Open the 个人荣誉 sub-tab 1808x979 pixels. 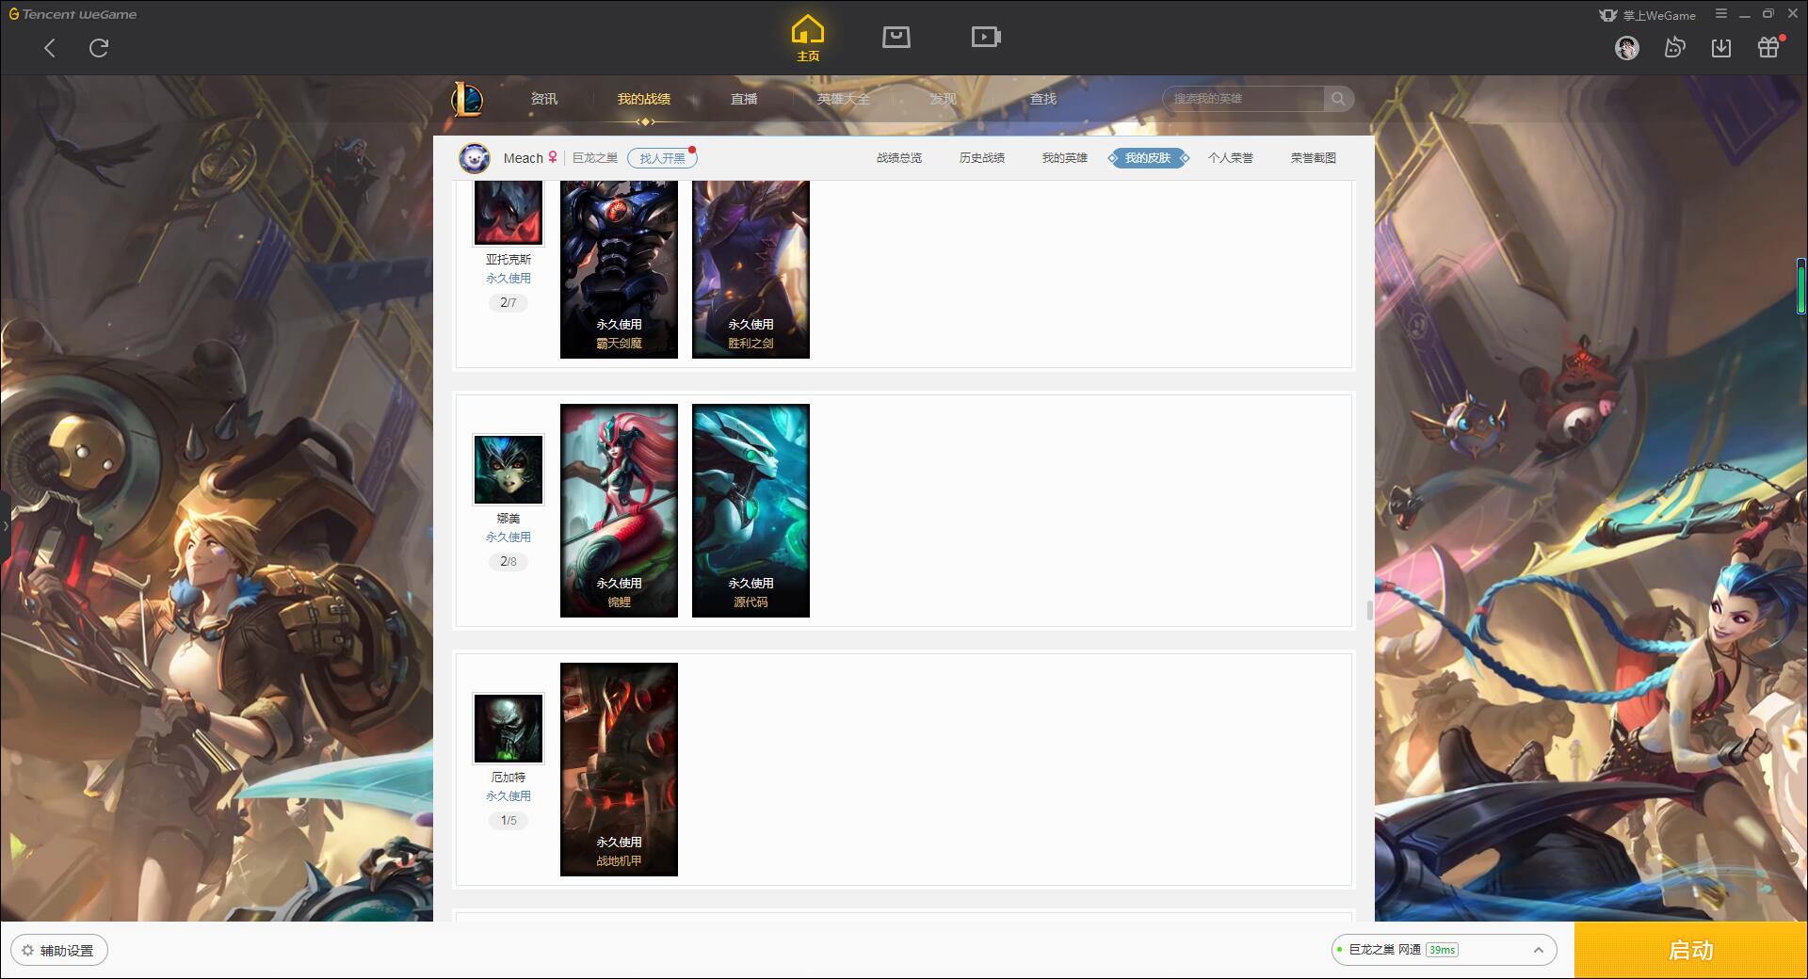pyautogui.click(x=1231, y=158)
